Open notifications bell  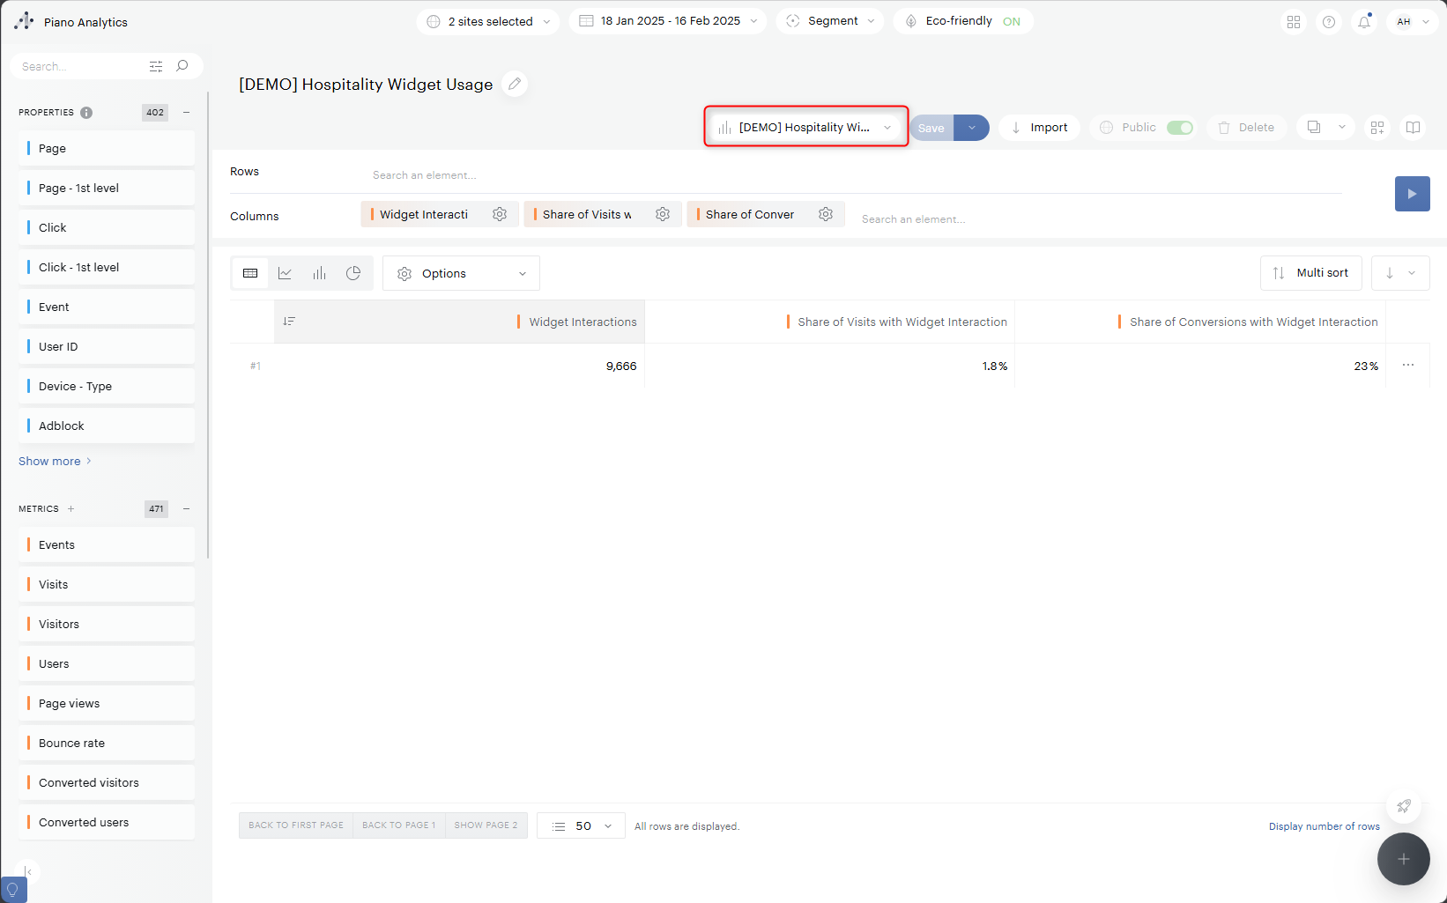click(x=1363, y=22)
